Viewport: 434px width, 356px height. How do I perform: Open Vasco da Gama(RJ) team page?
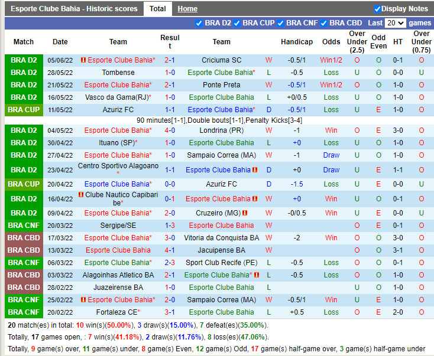[x=116, y=97]
